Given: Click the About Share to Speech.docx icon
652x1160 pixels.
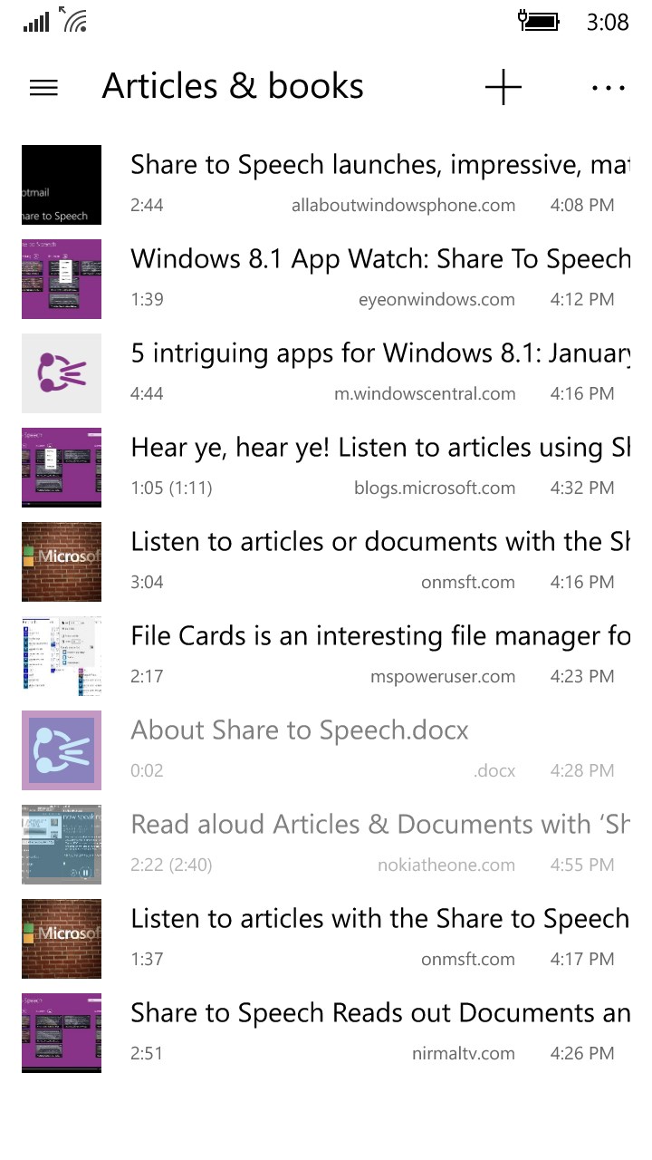Looking at the screenshot, I should pos(62,750).
